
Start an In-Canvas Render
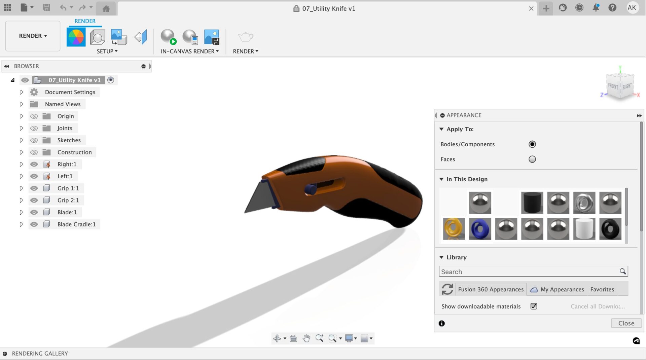[x=168, y=38]
